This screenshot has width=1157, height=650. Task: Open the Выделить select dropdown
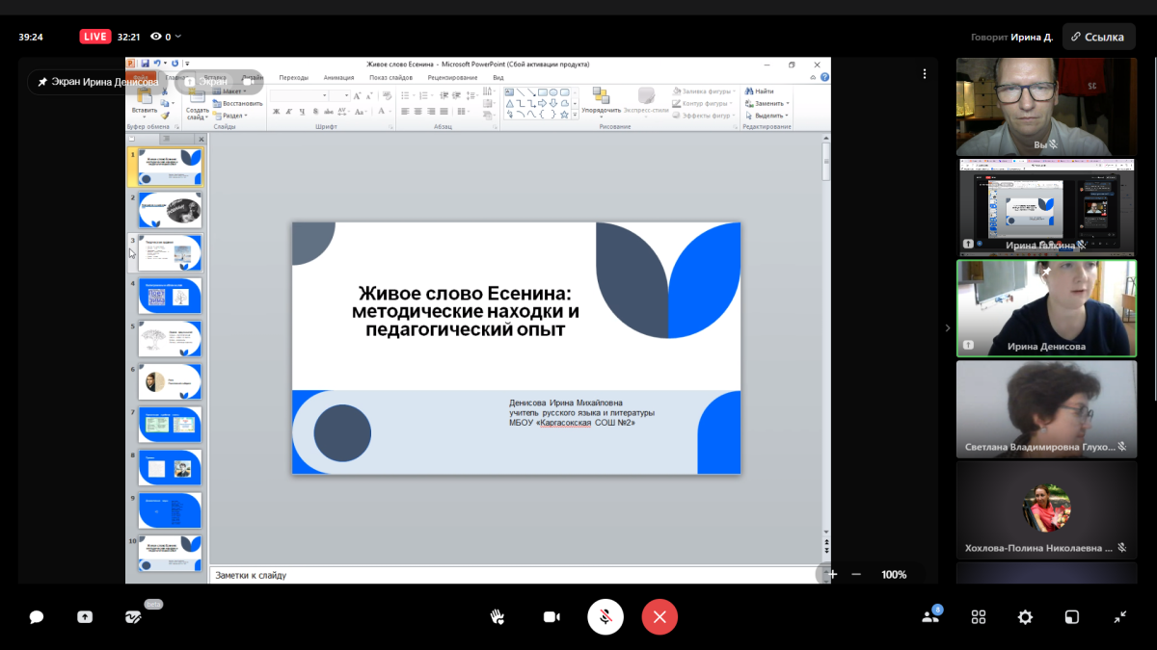pos(767,115)
